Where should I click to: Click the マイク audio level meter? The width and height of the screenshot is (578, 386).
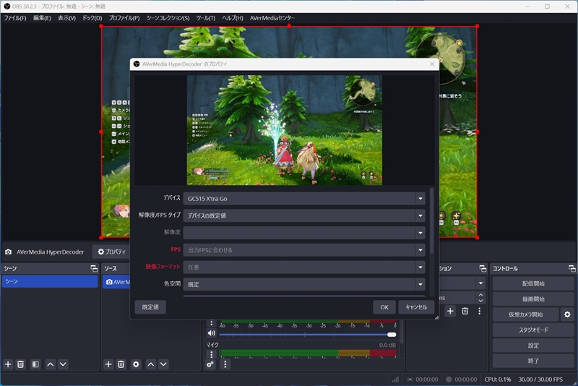pos(308,353)
